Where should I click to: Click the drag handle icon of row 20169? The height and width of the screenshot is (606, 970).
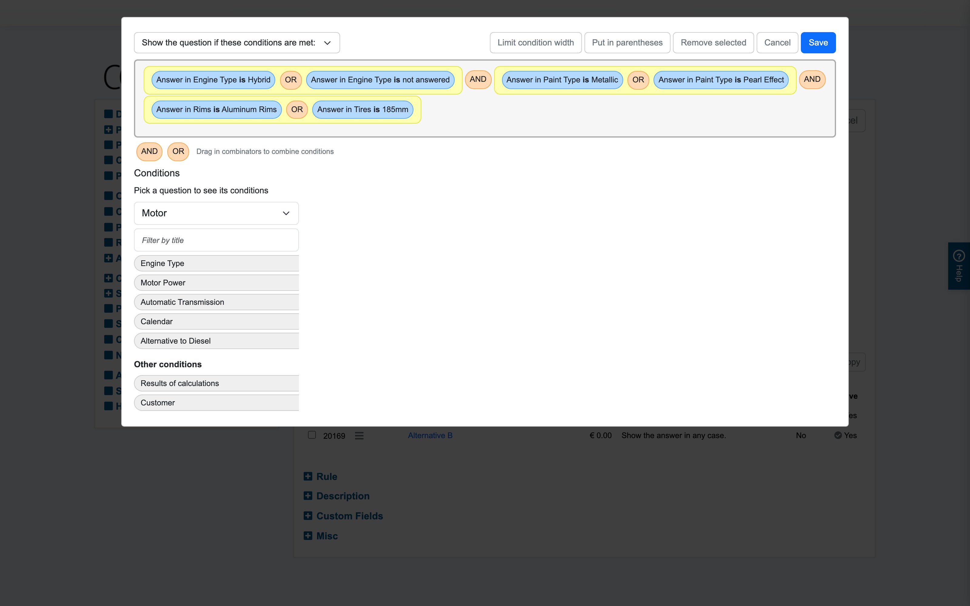[x=359, y=436]
